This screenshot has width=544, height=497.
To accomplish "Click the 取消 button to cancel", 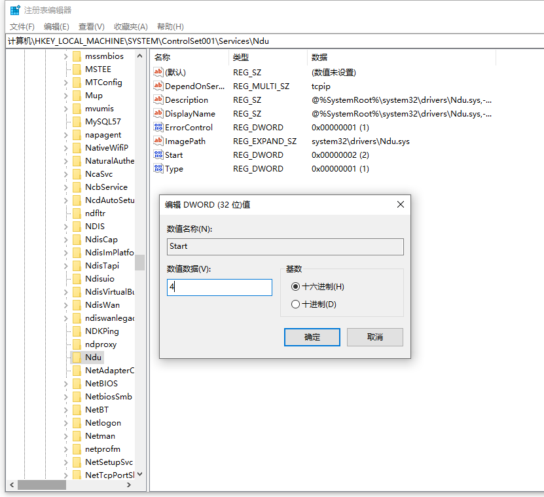I will pyautogui.click(x=374, y=337).
